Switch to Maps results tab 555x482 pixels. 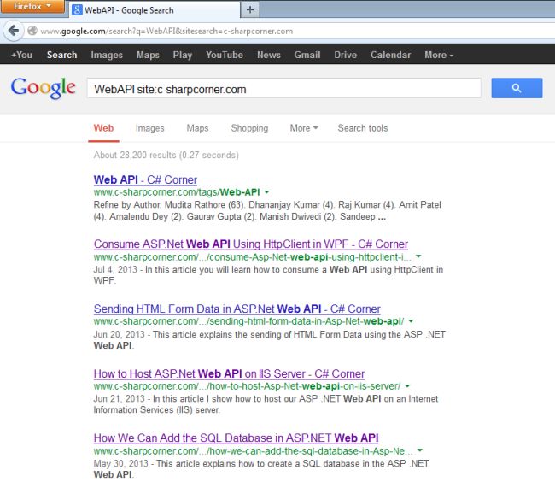click(x=197, y=128)
